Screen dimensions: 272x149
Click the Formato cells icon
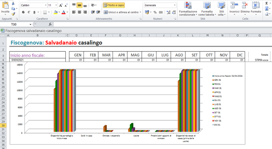tap(256, 5)
